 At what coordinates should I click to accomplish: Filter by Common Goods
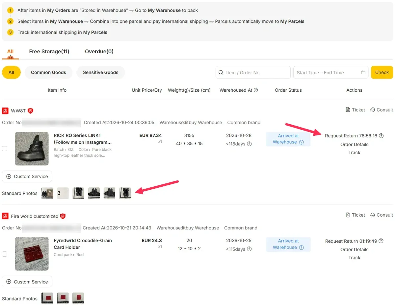[x=48, y=72]
